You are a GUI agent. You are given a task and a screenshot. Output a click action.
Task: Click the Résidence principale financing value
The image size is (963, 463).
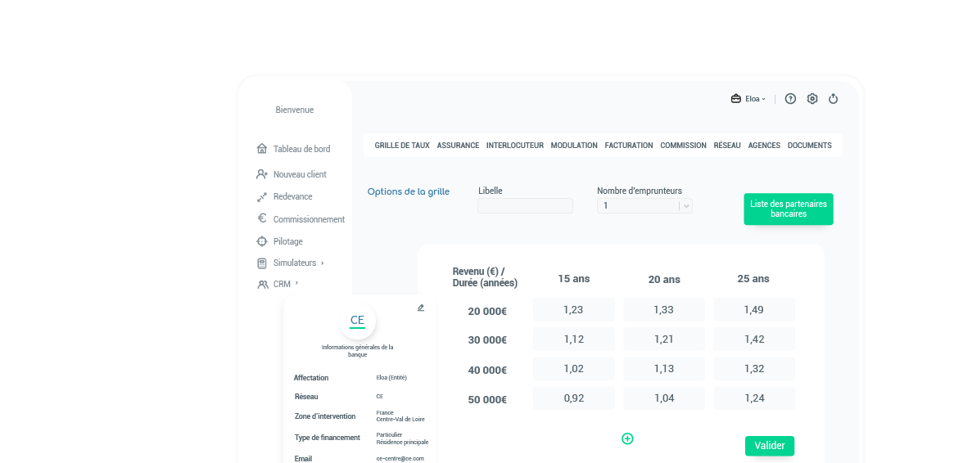click(402, 443)
